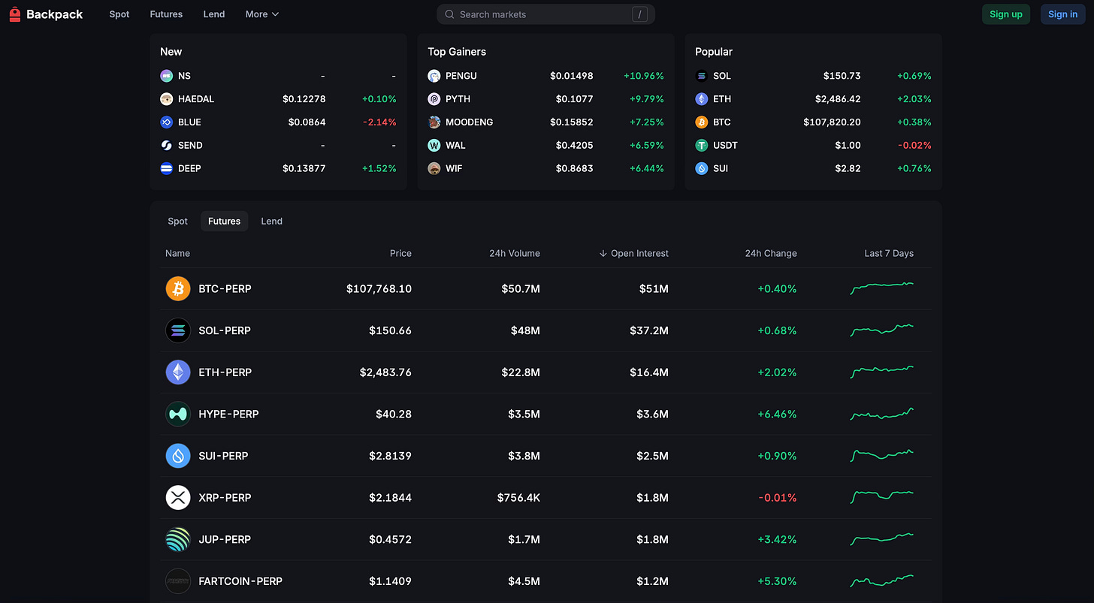Switch to the Lend markets tab
This screenshot has width=1094, height=603.
272,222
